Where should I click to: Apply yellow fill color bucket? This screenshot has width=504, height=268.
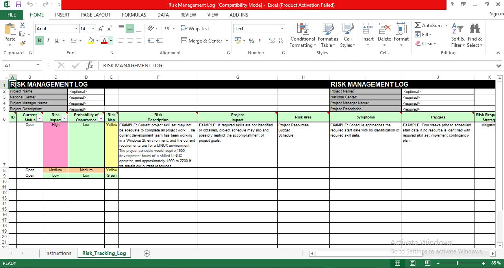(x=91, y=41)
